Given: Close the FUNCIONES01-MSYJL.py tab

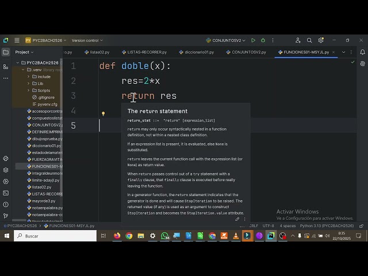Looking at the screenshot, I should pyautogui.click(x=333, y=52).
